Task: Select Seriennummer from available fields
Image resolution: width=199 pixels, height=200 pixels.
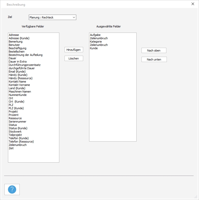Action: point(17,122)
